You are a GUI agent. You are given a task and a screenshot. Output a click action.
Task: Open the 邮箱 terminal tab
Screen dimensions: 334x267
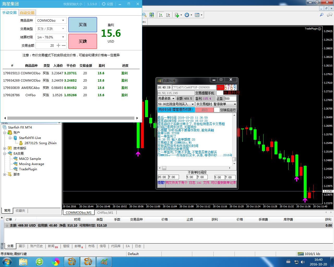tap(79, 246)
